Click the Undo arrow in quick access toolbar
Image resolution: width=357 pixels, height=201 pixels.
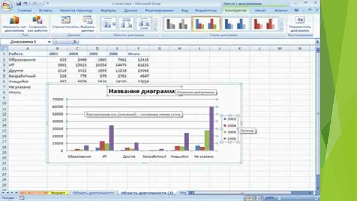[25, 4]
